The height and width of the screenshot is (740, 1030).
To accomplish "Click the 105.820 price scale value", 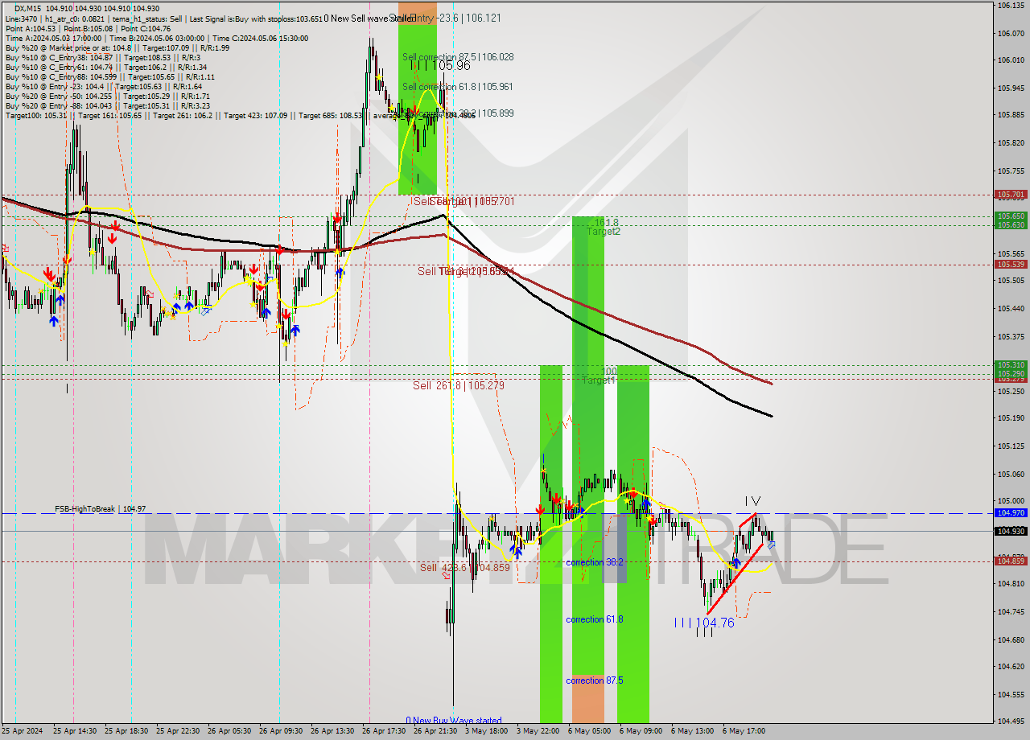I will coord(1011,143).
